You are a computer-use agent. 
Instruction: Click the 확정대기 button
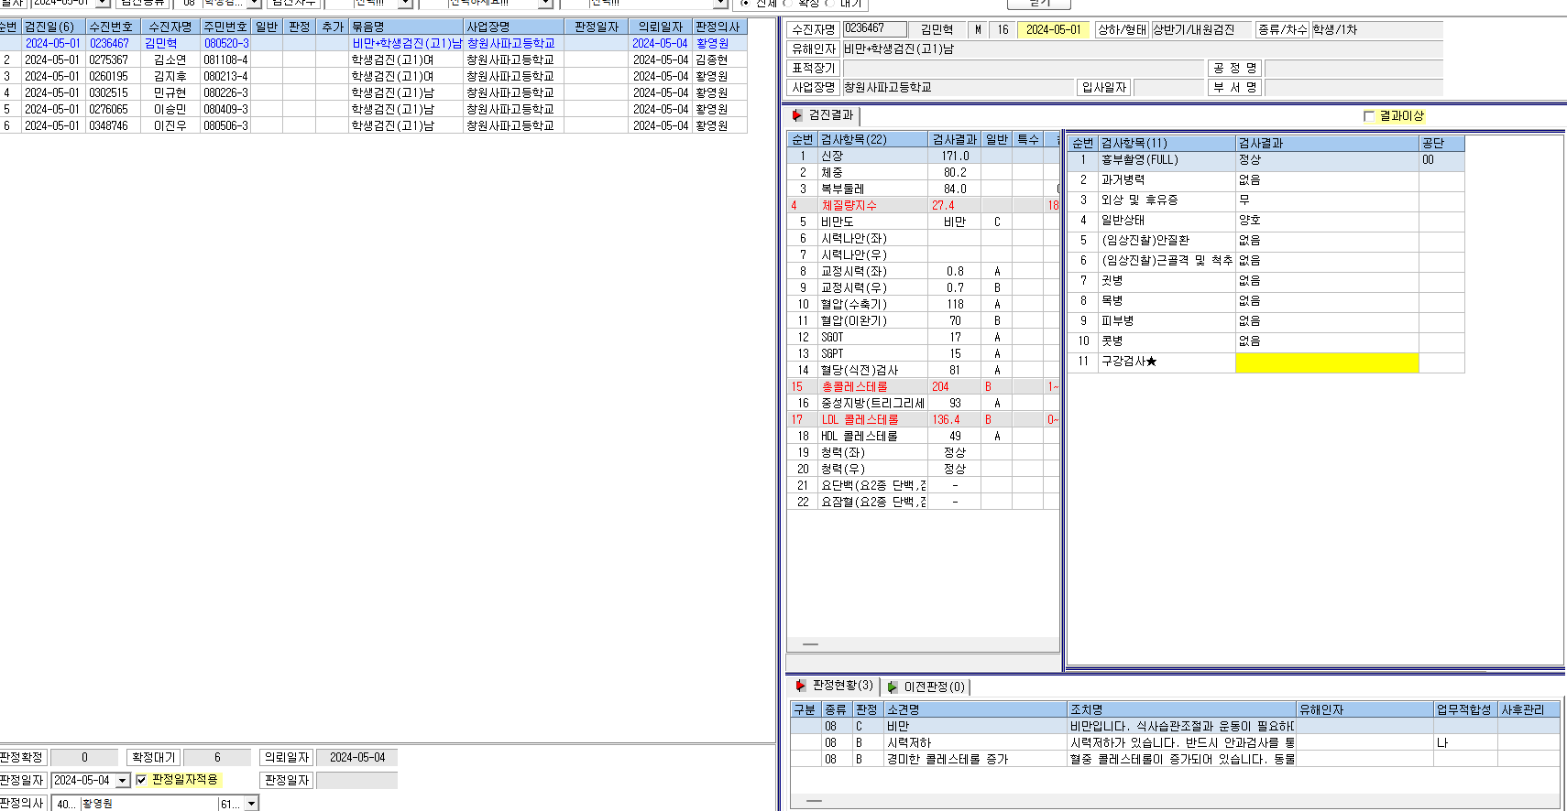point(153,757)
